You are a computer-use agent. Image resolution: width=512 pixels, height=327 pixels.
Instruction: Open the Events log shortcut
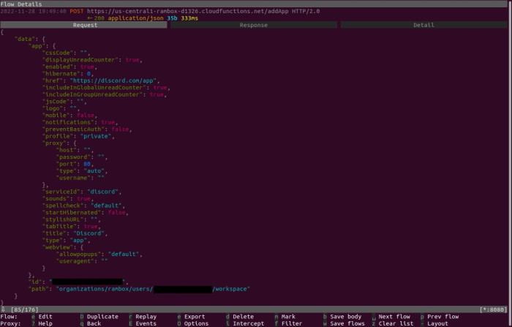pyautogui.click(x=146, y=323)
